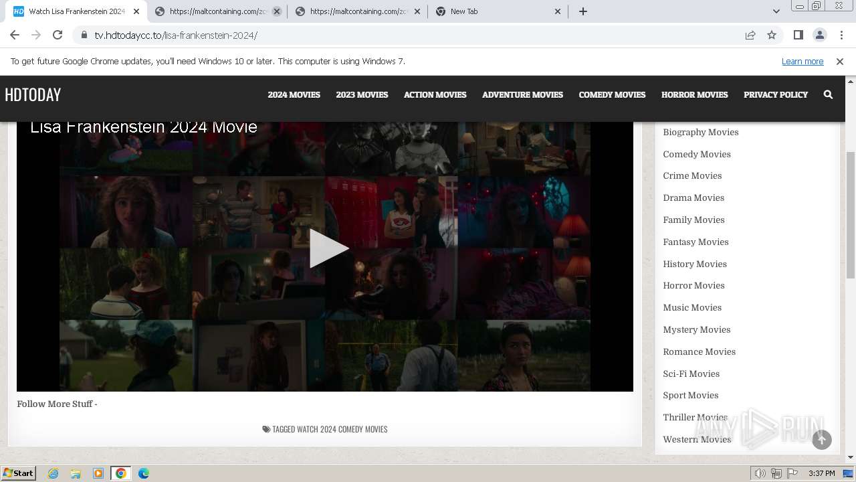Open Fantasy Movies sidebar category

coord(695,242)
